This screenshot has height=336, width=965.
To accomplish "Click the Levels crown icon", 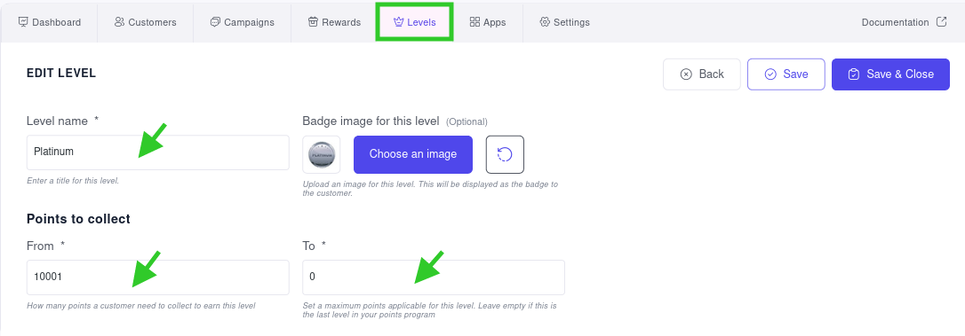I will 398,22.
